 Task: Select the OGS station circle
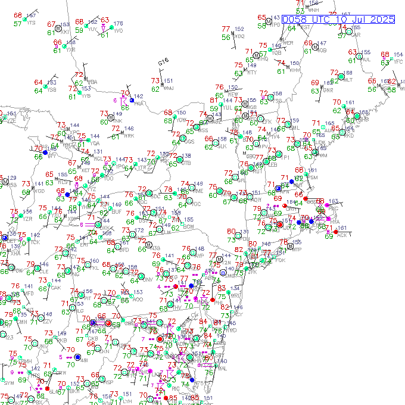183,138
